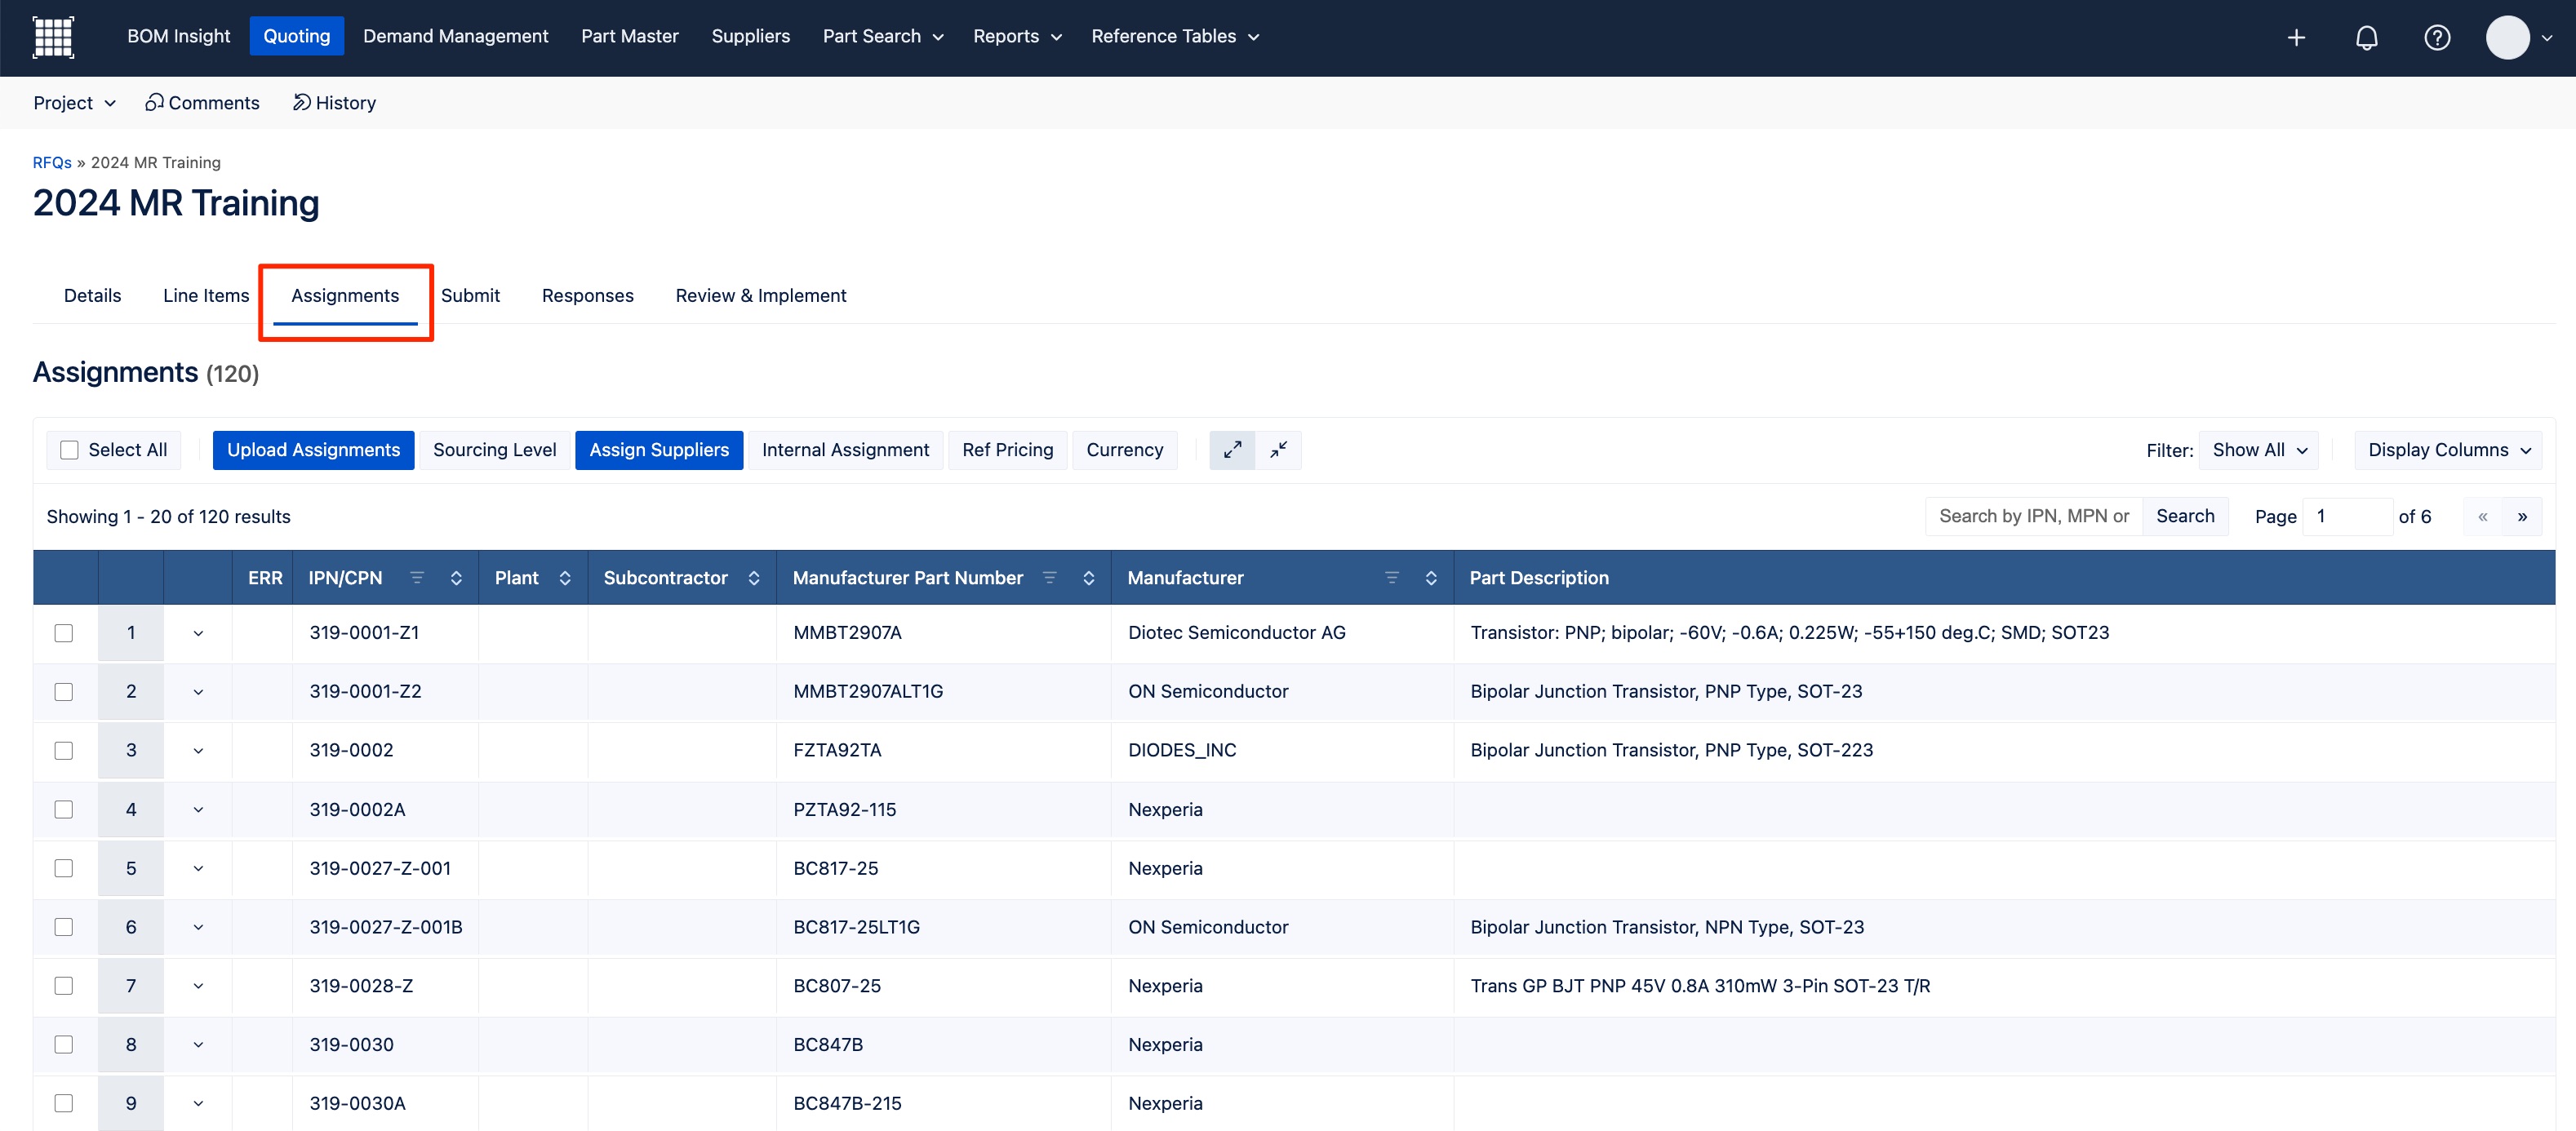Screen dimensions: 2576x1131
Task: Expand row 1 chevron for MMBT2907A
Action: (198, 633)
